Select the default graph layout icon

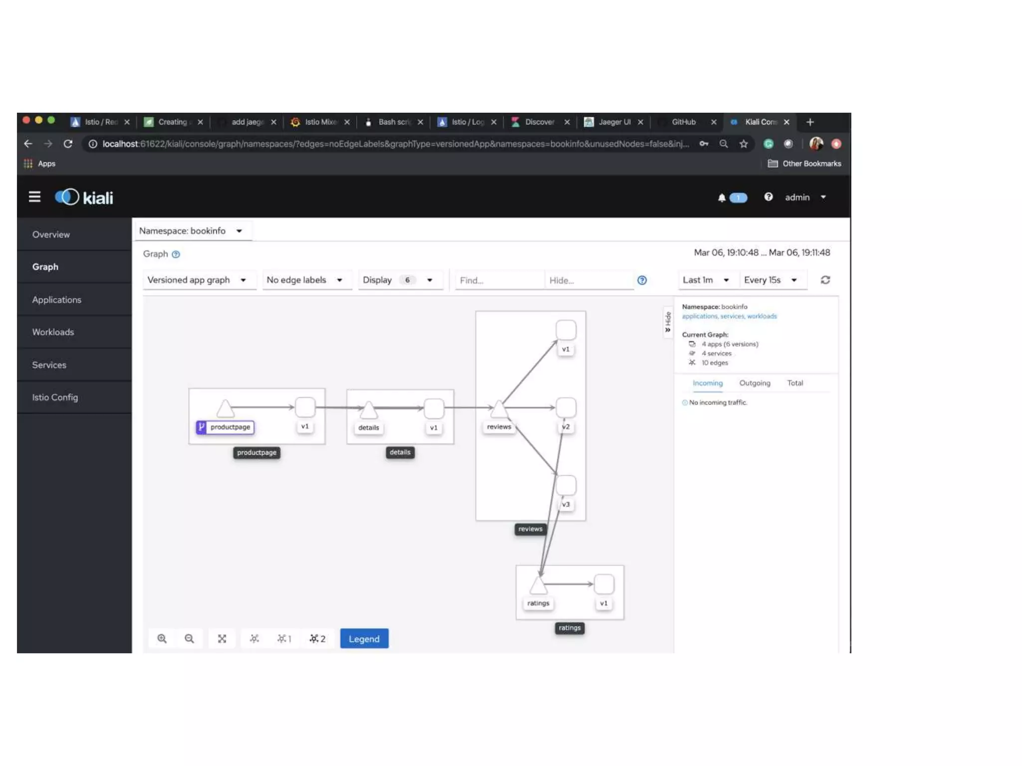(255, 639)
